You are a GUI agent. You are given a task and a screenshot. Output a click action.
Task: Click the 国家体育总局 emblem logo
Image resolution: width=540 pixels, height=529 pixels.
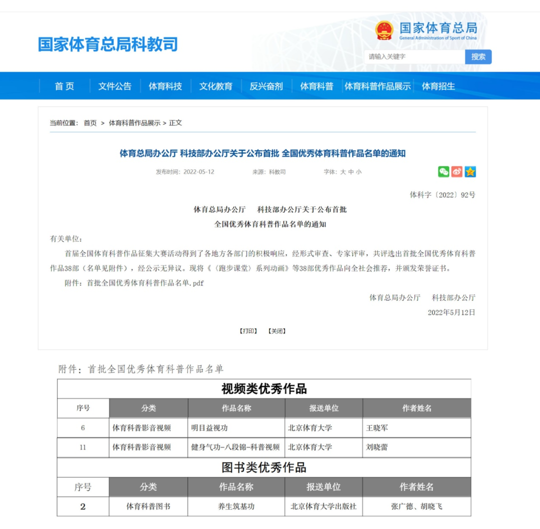(384, 30)
